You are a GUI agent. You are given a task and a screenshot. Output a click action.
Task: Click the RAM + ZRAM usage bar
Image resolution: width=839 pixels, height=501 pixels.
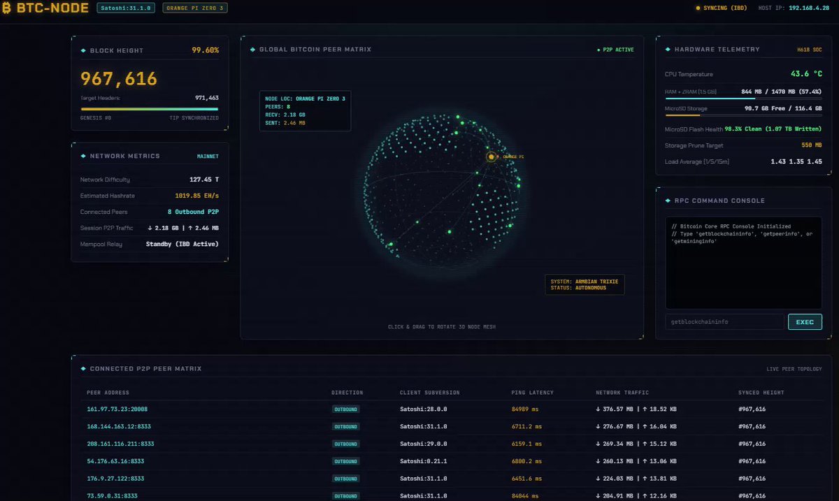pos(743,99)
